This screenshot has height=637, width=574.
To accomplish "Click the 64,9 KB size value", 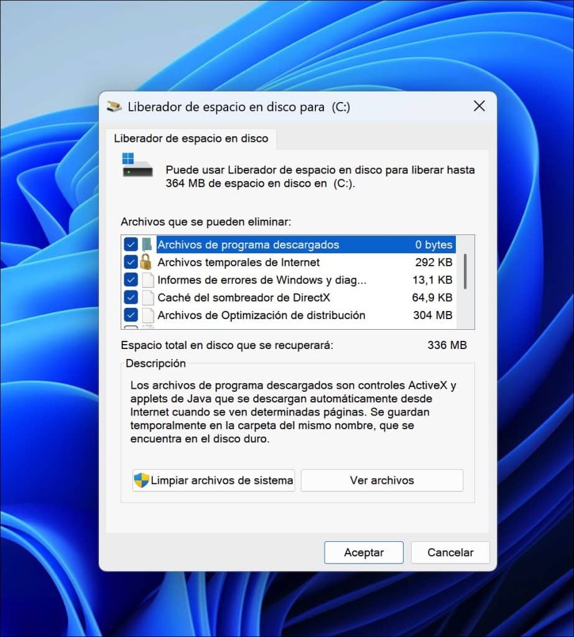I will [x=432, y=298].
